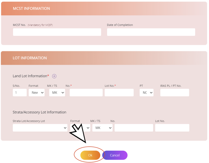The height and width of the screenshot is (163, 209).
Task: Focus the Strata section Lot No. field
Action: [x=172, y=128]
